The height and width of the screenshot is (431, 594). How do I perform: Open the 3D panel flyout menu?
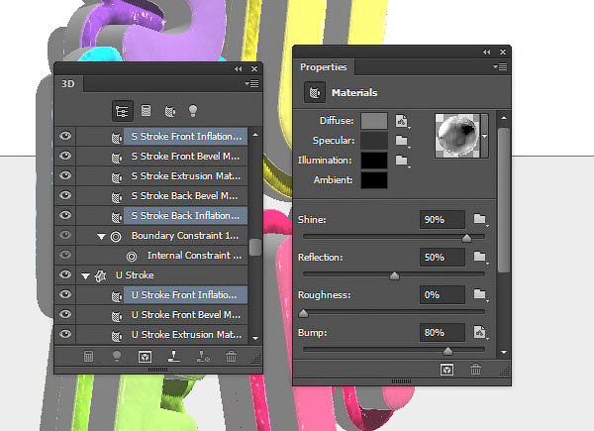pos(251,83)
